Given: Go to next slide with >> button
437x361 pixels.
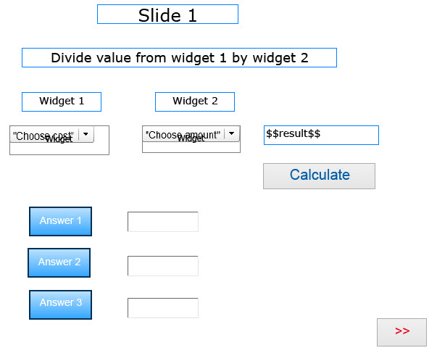Looking at the screenshot, I should coord(401,332).
